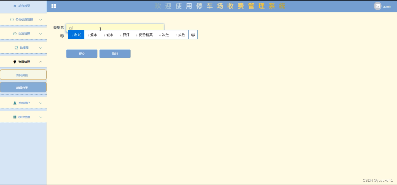Open the IME emoji smiley panel
397x185 pixels.
(x=193, y=35)
